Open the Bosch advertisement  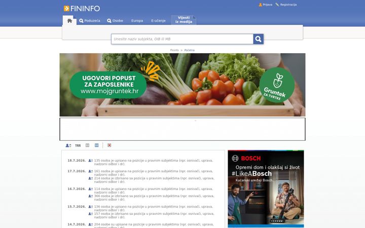(266, 188)
